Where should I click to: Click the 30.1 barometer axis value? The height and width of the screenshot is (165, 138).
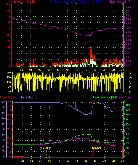click(x=128, y=11)
